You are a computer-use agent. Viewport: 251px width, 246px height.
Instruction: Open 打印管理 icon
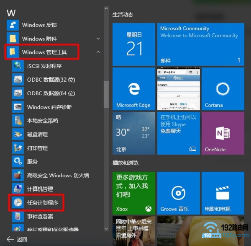tap(18, 148)
